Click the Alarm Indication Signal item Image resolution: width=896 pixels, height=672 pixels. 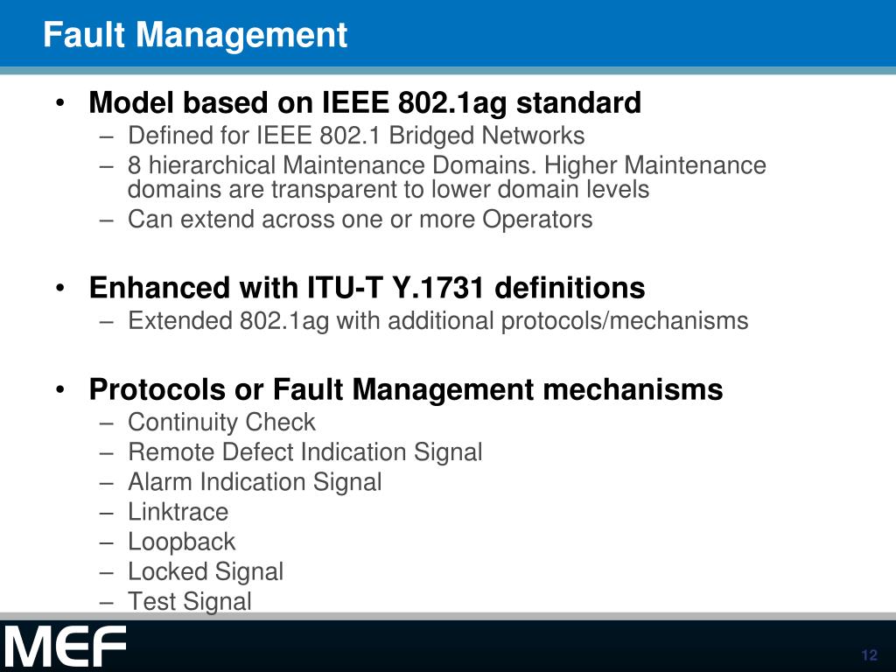[255, 482]
